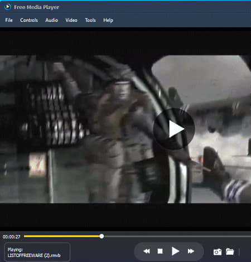
Task: Click the large play overlay on video
Action: point(174,129)
